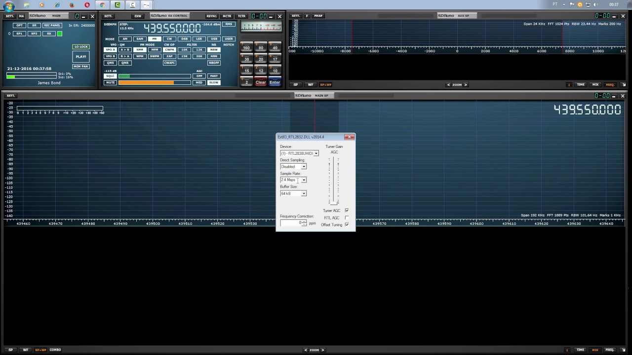Select the NBOFF noise blanker option

(214, 63)
